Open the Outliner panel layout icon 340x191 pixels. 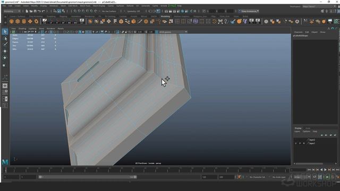click(5, 106)
